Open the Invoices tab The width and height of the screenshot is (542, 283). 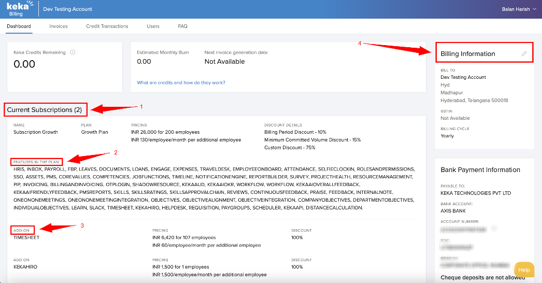click(x=59, y=26)
